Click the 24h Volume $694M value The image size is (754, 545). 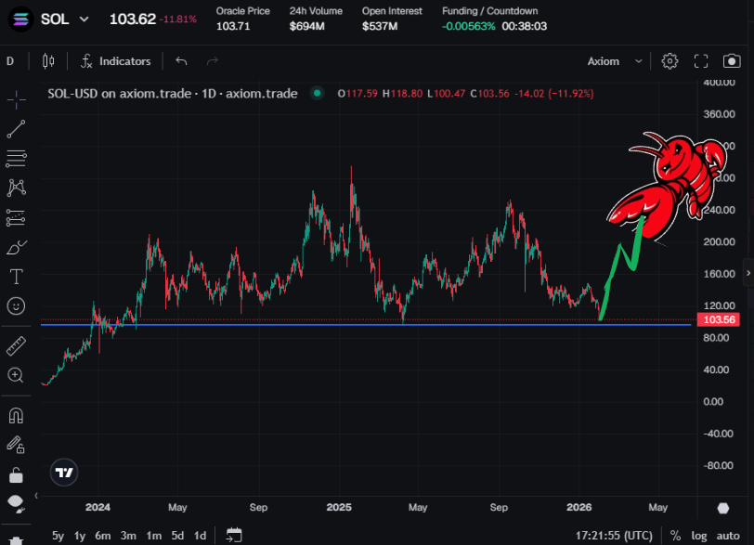(306, 26)
